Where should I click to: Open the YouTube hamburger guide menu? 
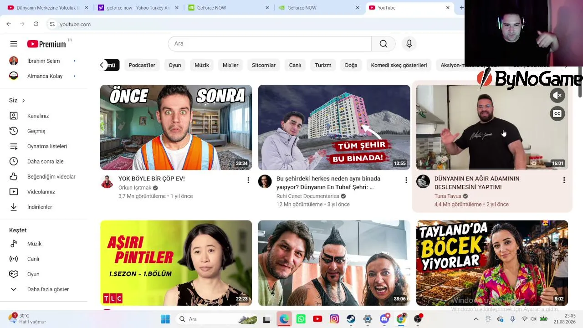14,44
